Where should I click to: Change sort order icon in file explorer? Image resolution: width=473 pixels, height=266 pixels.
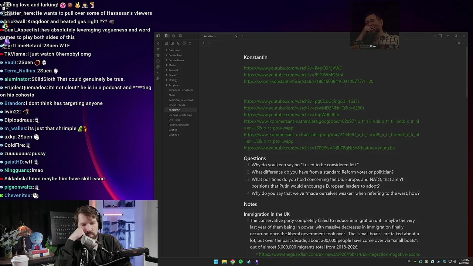tap(178, 43)
